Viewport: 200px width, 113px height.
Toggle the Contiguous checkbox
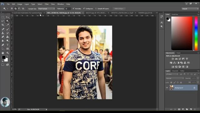pyautogui.click(x=84, y=8)
